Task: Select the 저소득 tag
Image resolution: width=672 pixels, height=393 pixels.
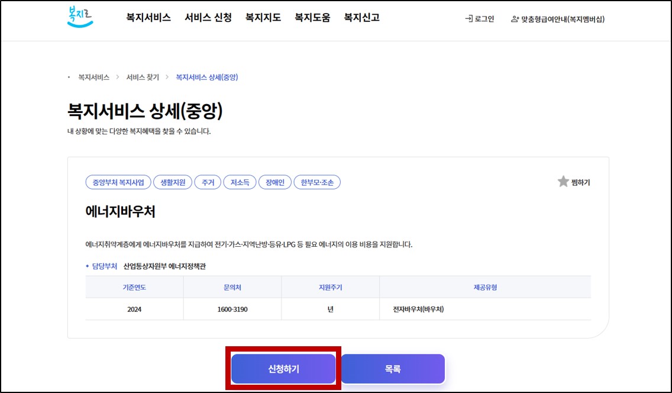Action: click(x=241, y=182)
